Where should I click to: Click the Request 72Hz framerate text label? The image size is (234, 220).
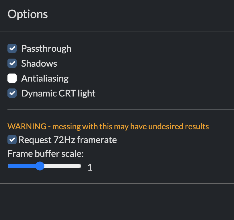68,140
